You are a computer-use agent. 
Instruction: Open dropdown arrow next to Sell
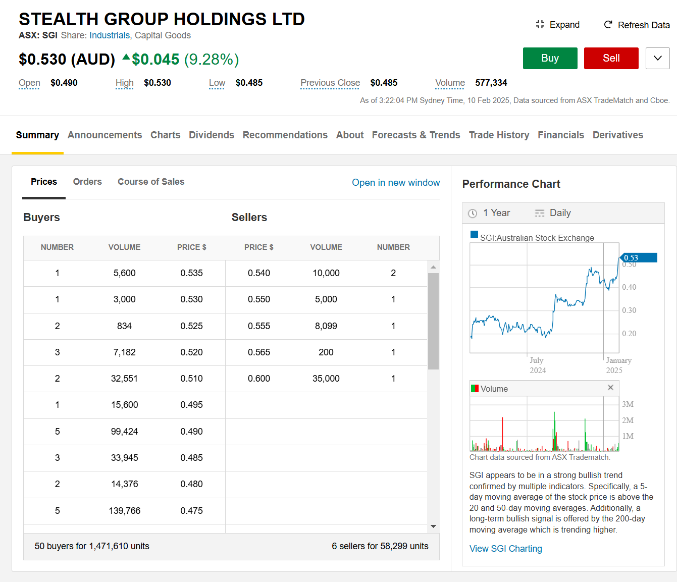coord(657,59)
